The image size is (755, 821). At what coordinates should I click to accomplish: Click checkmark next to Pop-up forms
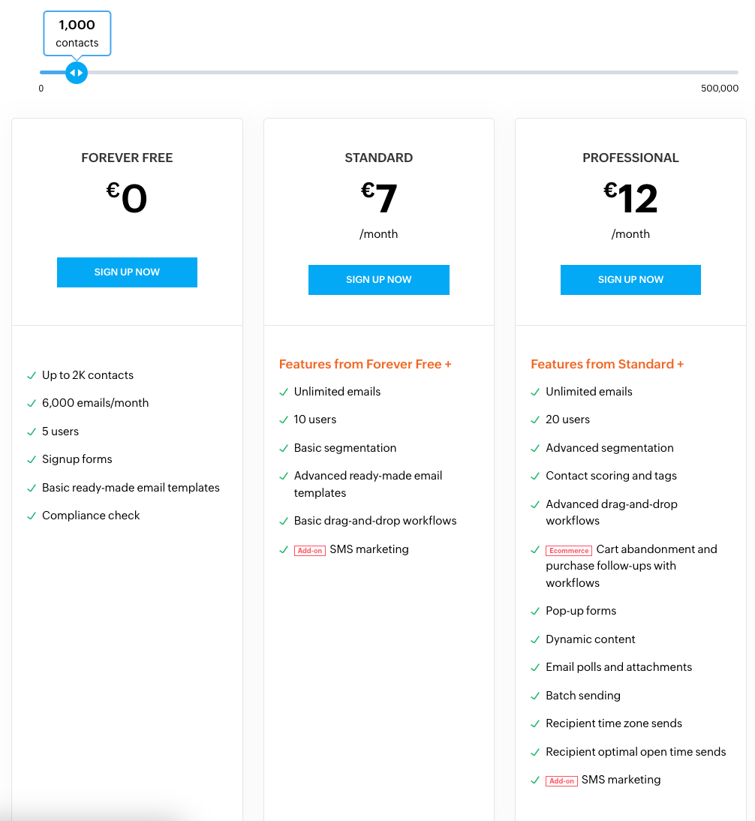(x=535, y=612)
